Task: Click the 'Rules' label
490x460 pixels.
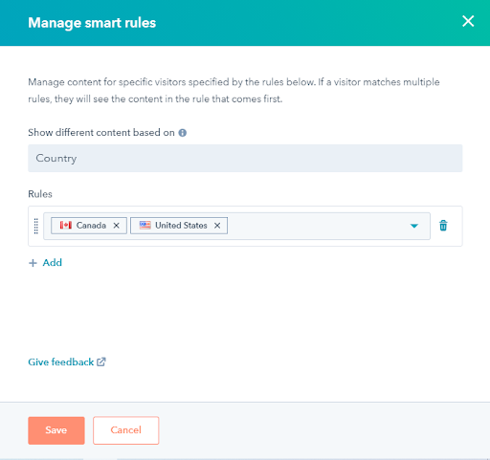Action: [x=40, y=194]
